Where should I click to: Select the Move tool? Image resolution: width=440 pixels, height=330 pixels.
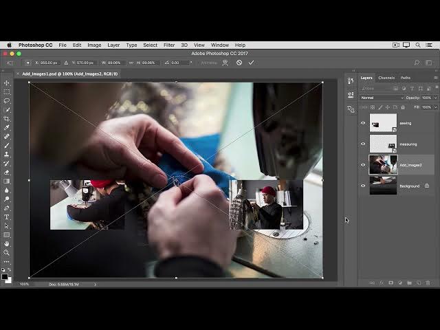pyautogui.click(x=7, y=83)
